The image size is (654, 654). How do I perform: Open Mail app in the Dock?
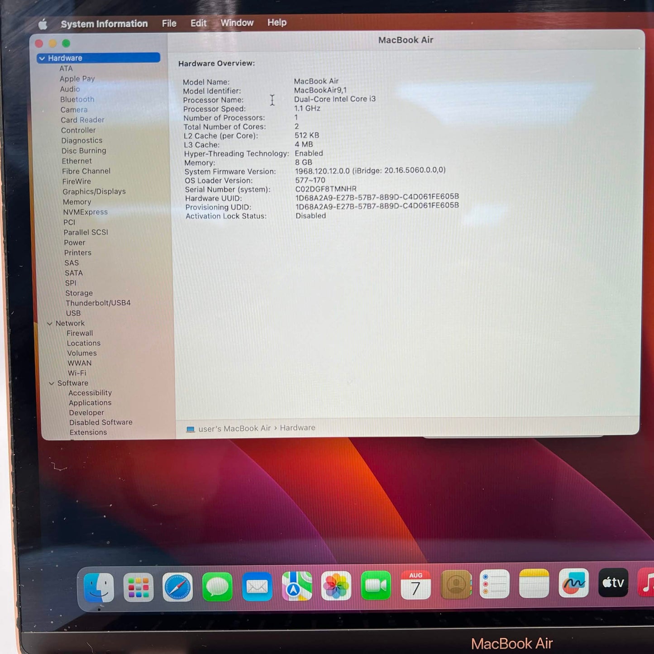click(257, 587)
